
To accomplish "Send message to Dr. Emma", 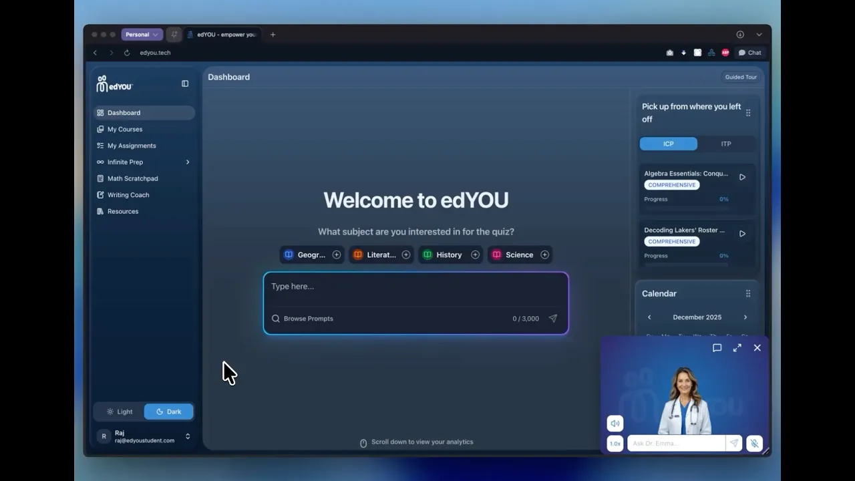I will pyautogui.click(x=734, y=444).
